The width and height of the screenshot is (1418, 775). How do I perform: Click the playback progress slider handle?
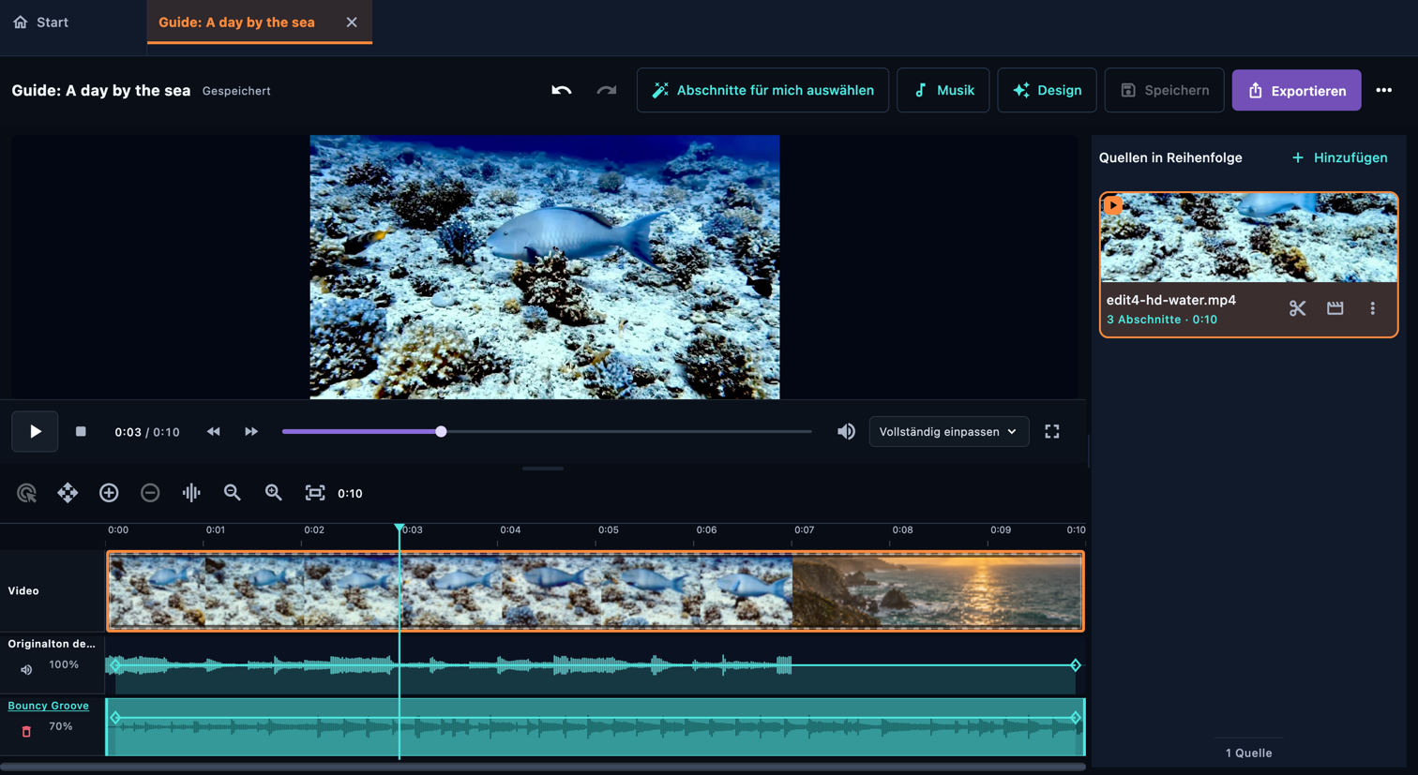(441, 432)
